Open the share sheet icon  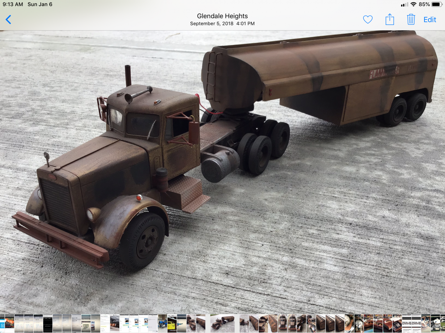390,19
